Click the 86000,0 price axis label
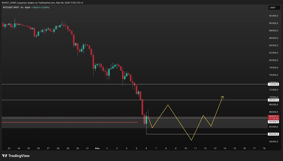This screenshot has width=283, height=161. (x=274, y=38)
